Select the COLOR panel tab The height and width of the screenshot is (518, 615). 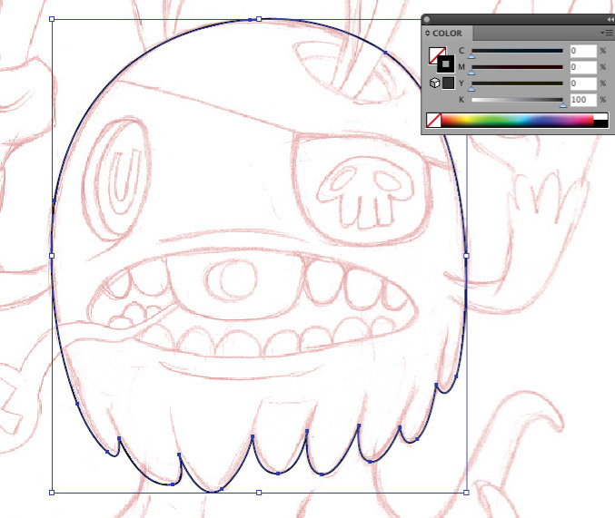447,34
